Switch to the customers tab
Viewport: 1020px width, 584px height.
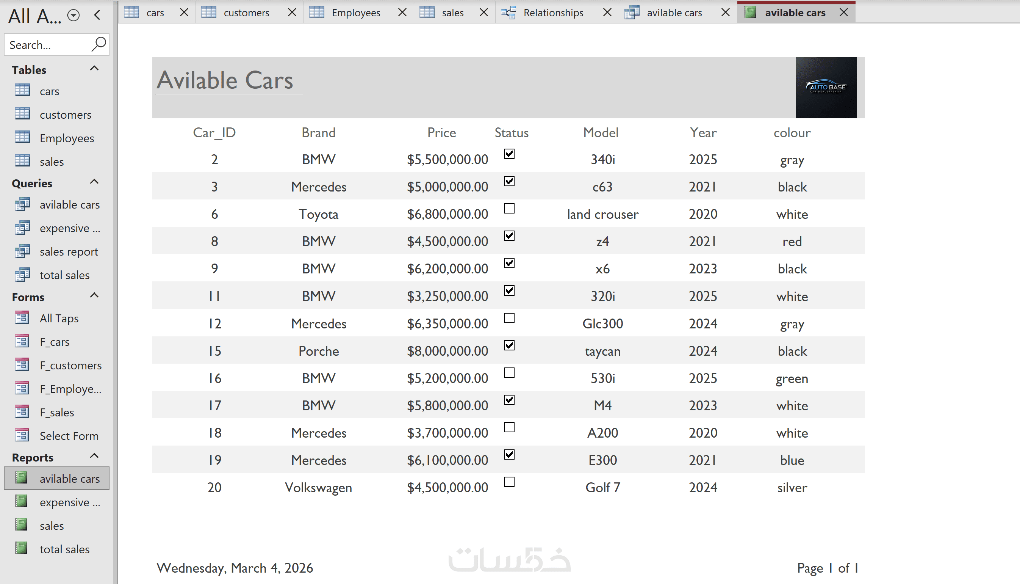click(x=246, y=13)
